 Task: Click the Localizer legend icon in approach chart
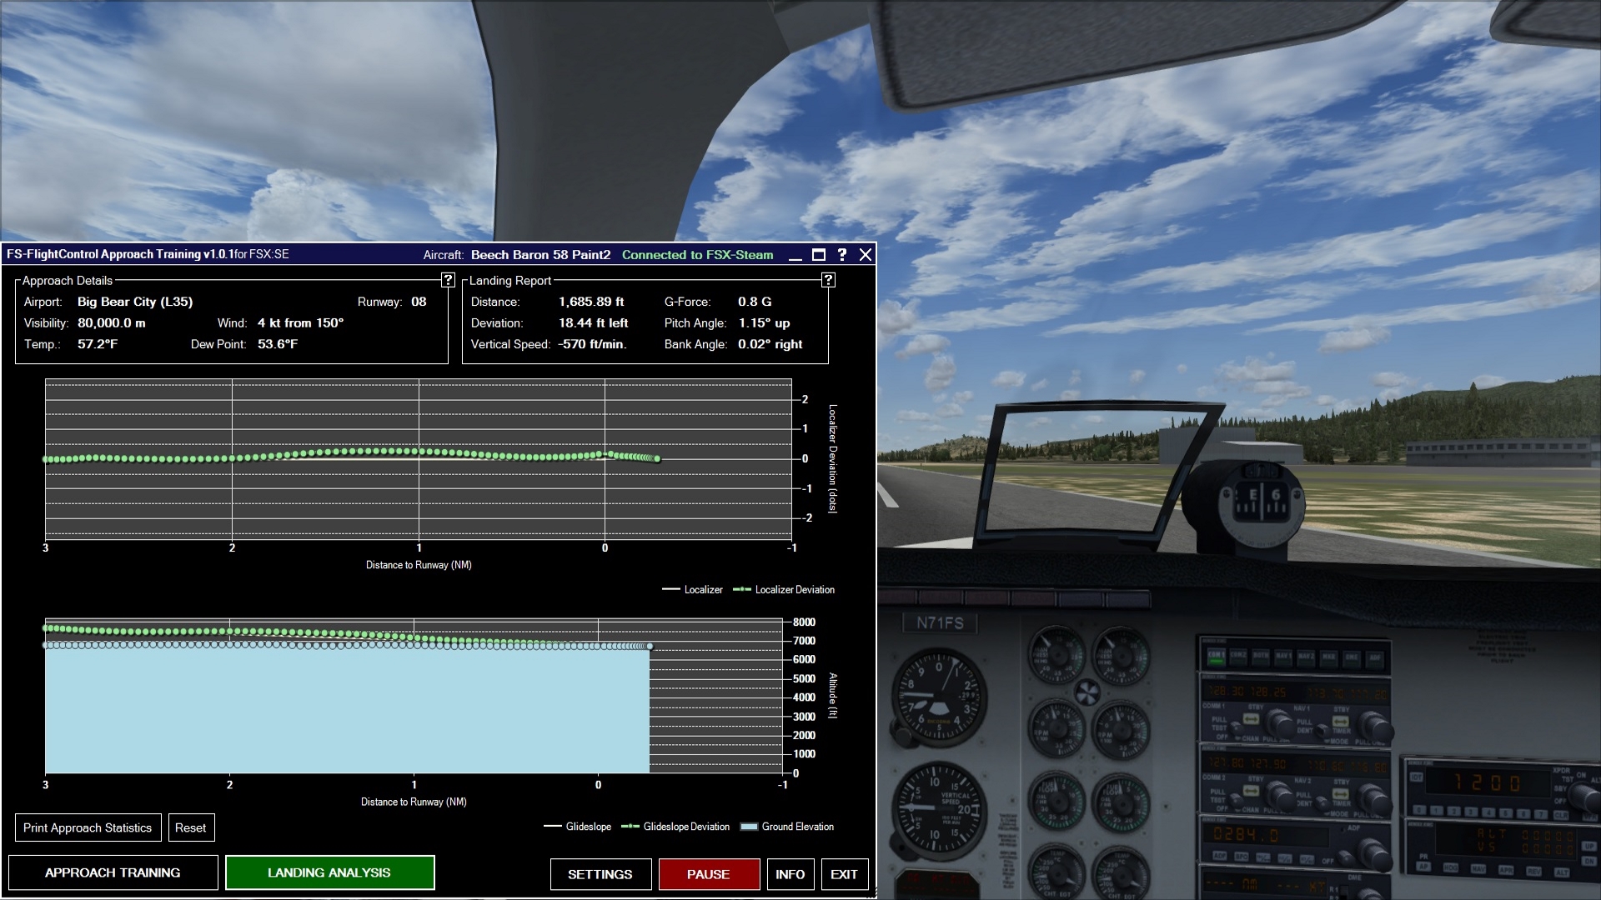coord(670,590)
